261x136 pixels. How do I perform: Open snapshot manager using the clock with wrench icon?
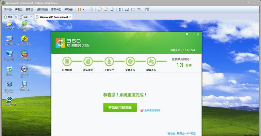pyautogui.click(x=112, y=10)
